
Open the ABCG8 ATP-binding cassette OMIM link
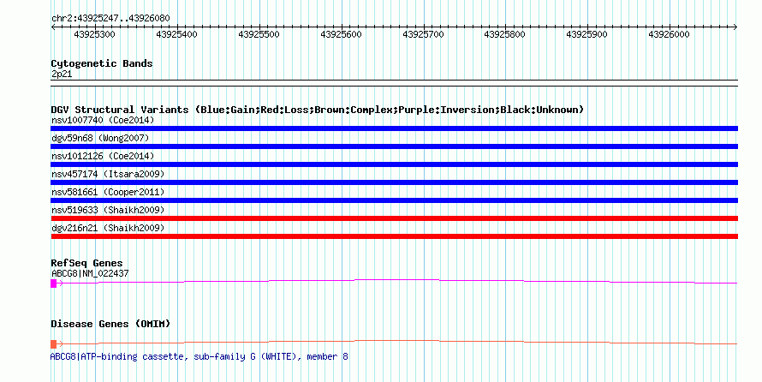[x=199, y=356]
